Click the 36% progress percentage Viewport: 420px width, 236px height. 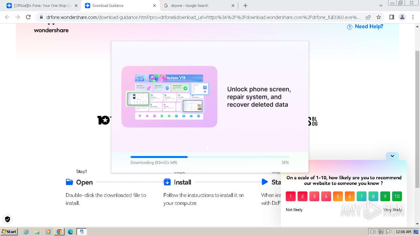[285, 163]
